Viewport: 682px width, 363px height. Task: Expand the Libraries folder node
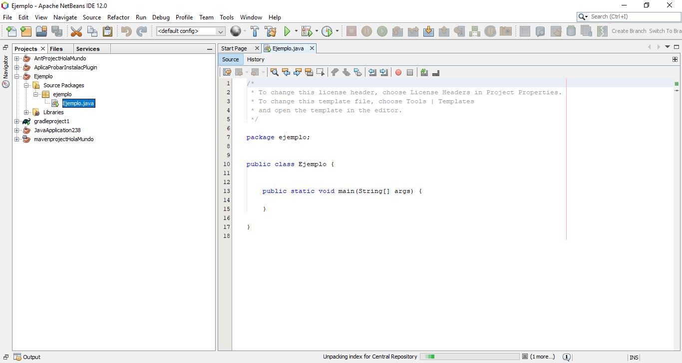coord(26,112)
